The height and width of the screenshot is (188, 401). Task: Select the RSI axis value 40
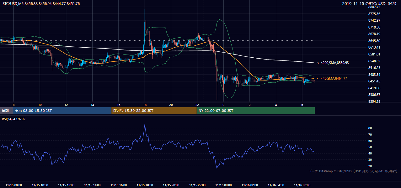370,153
